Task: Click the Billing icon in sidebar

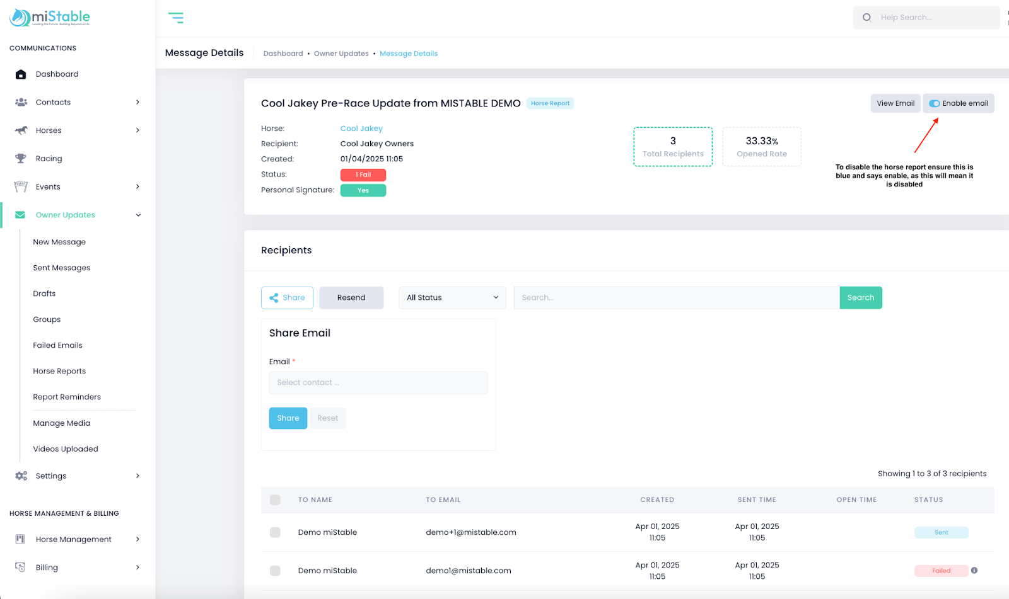Action: 21,568
